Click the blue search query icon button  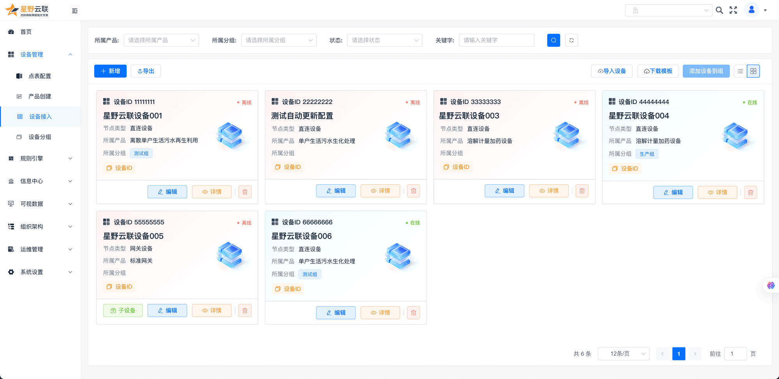click(x=553, y=40)
